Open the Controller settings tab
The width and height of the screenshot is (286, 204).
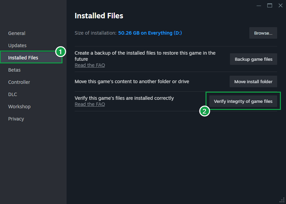[19, 82]
